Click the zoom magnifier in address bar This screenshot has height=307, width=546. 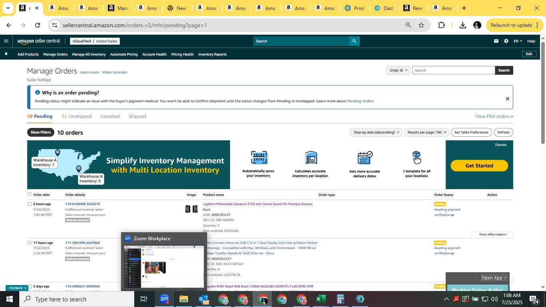pyautogui.click(x=408, y=25)
